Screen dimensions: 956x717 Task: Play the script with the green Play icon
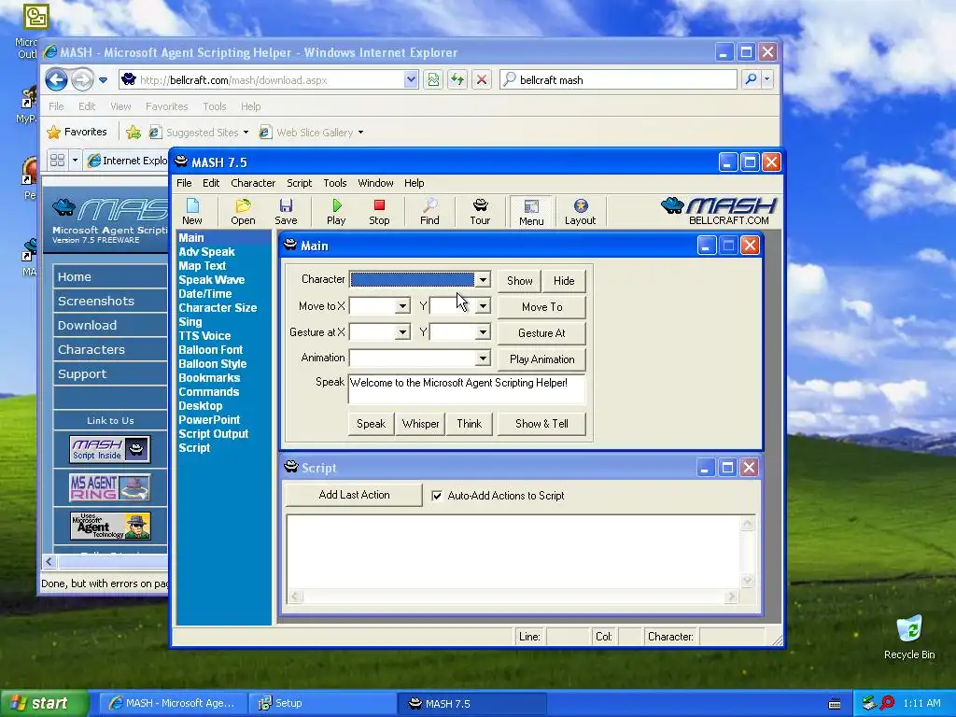tap(336, 212)
